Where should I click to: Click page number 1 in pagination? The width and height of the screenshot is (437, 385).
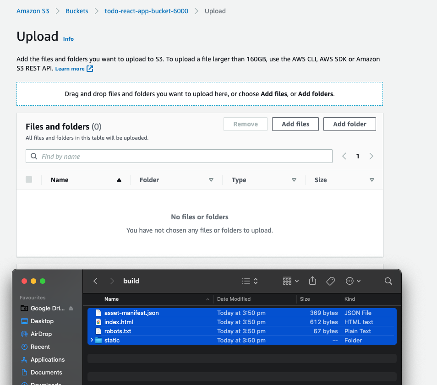358,156
